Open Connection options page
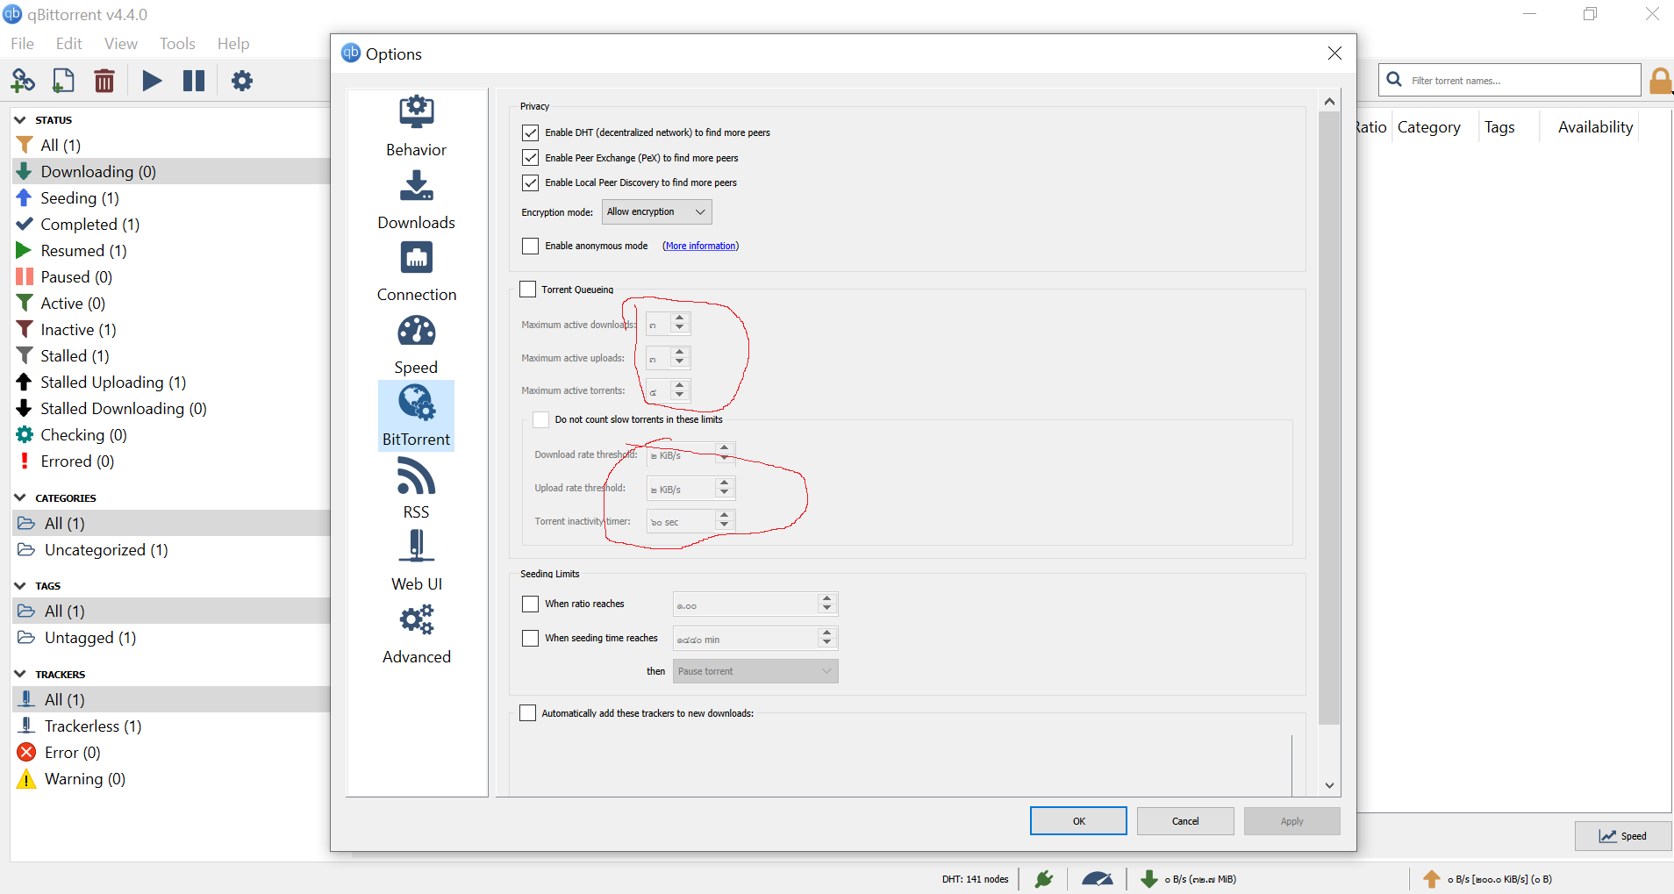 [x=417, y=271]
